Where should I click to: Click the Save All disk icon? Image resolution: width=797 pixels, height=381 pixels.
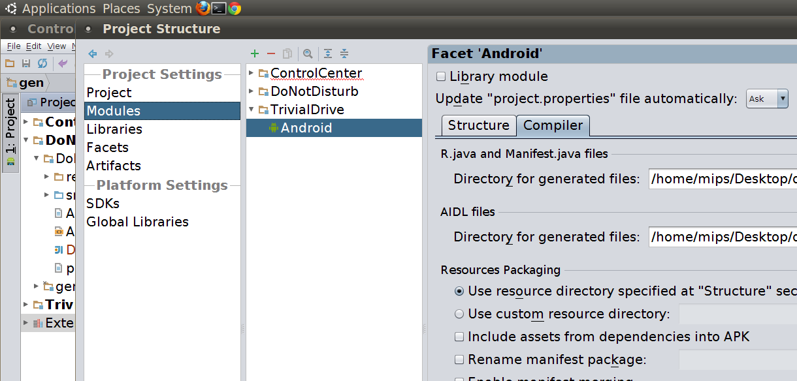26,63
